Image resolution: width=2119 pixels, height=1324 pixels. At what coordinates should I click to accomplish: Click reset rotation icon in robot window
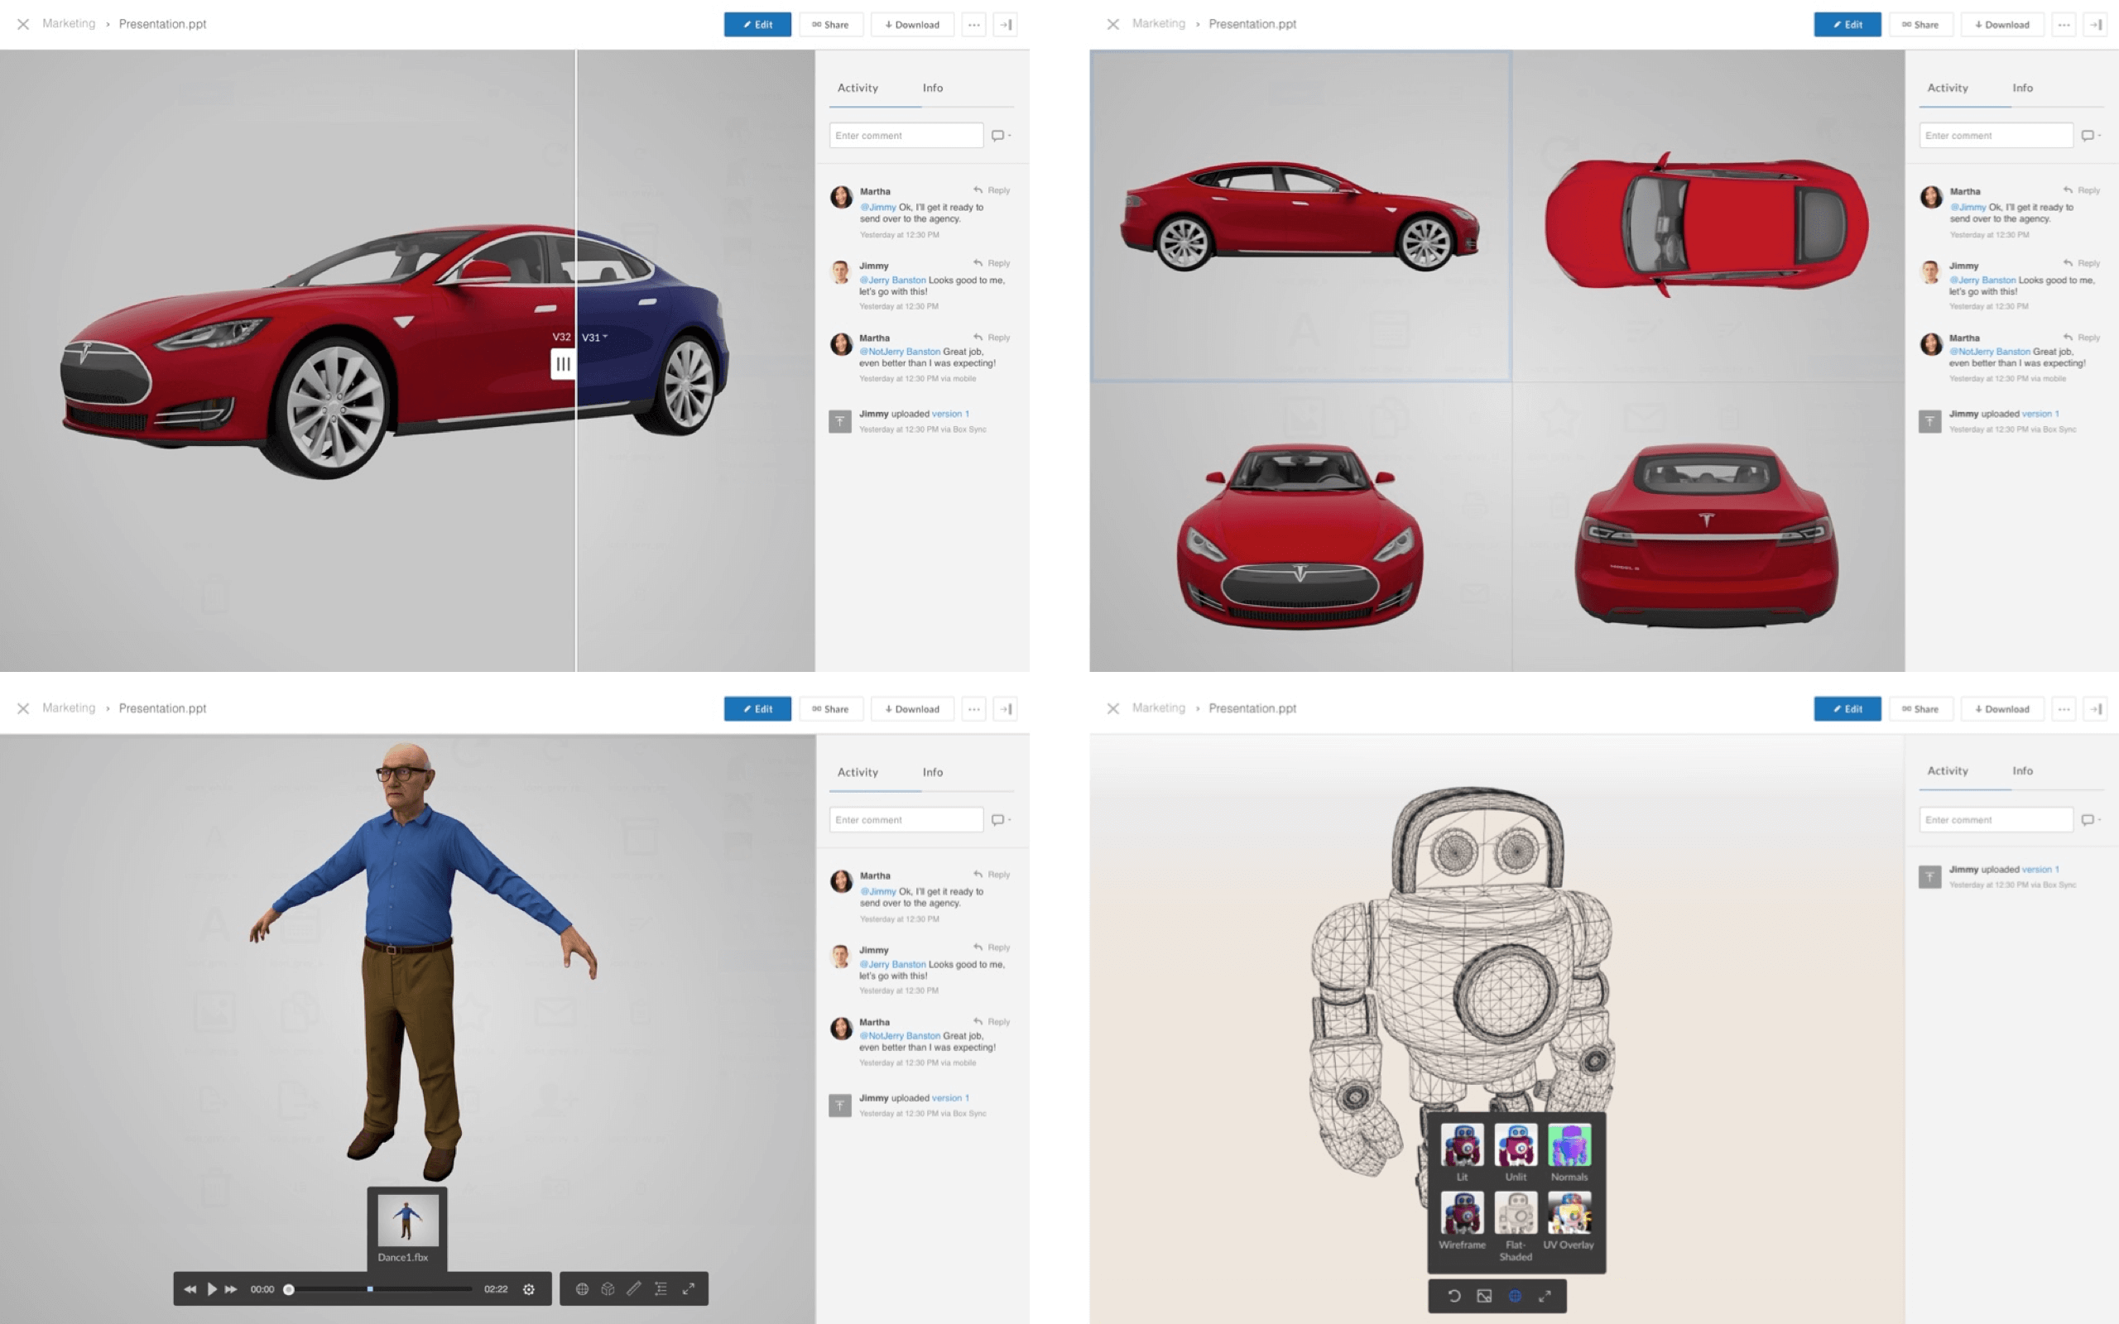click(x=1454, y=1296)
